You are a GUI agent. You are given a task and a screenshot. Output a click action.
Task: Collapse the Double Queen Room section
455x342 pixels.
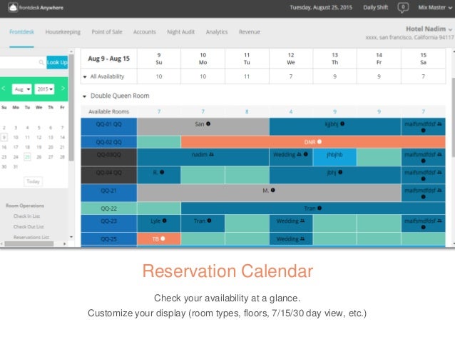tap(84, 96)
